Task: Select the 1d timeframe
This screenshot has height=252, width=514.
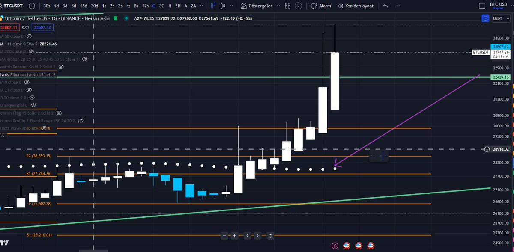Action: click(x=57, y=6)
